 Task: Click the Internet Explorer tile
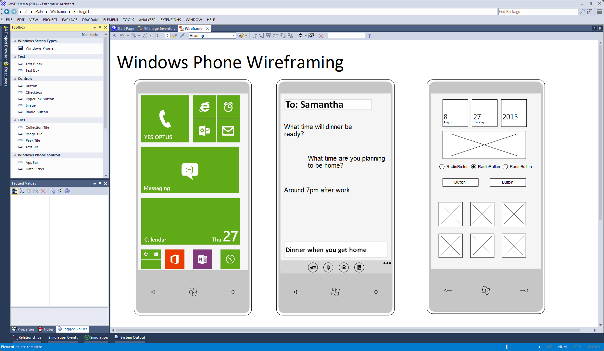(205, 107)
